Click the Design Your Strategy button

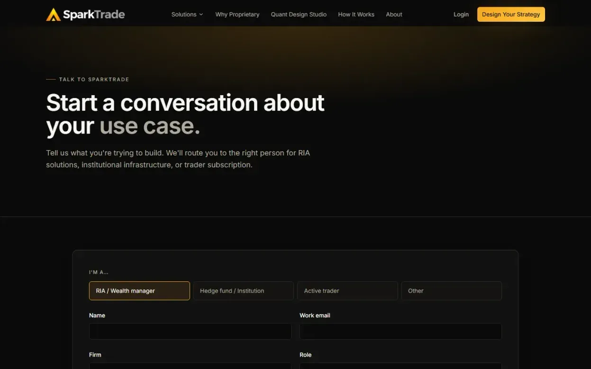click(x=511, y=15)
